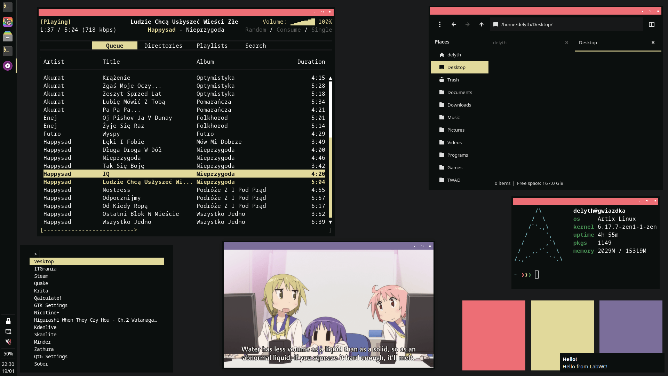
Task: Go back in the file manager
Action: click(x=454, y=24)
